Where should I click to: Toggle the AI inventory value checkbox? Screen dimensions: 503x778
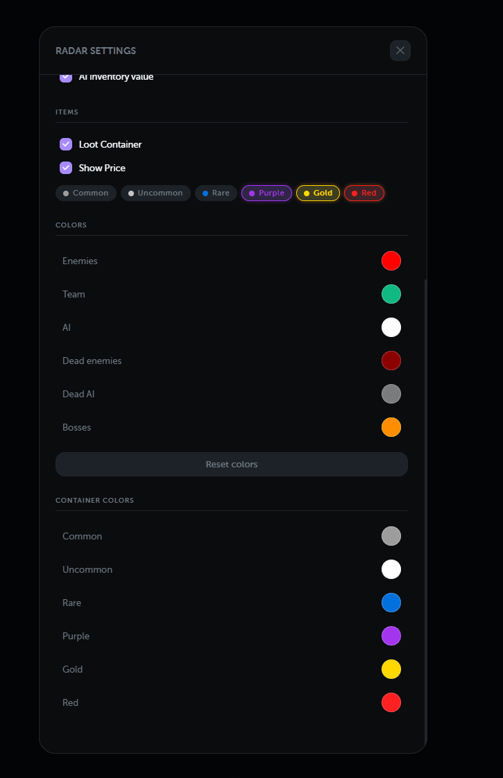click(x=66, y=77)
